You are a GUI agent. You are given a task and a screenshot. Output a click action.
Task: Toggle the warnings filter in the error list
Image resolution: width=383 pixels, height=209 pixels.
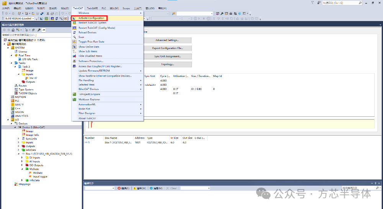pos(139,188)
